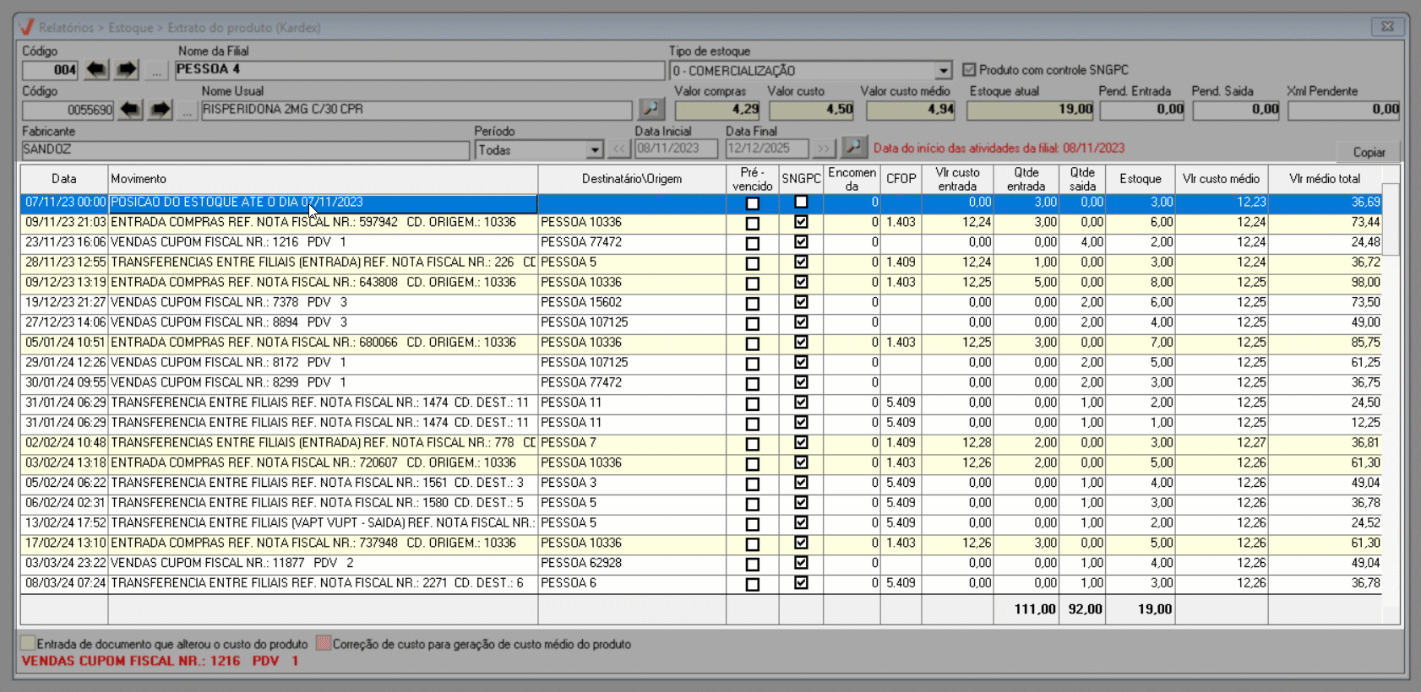The image size is (1421, 692).
Task: Go to previous filial with left arrow
Action: click(96, 69)
